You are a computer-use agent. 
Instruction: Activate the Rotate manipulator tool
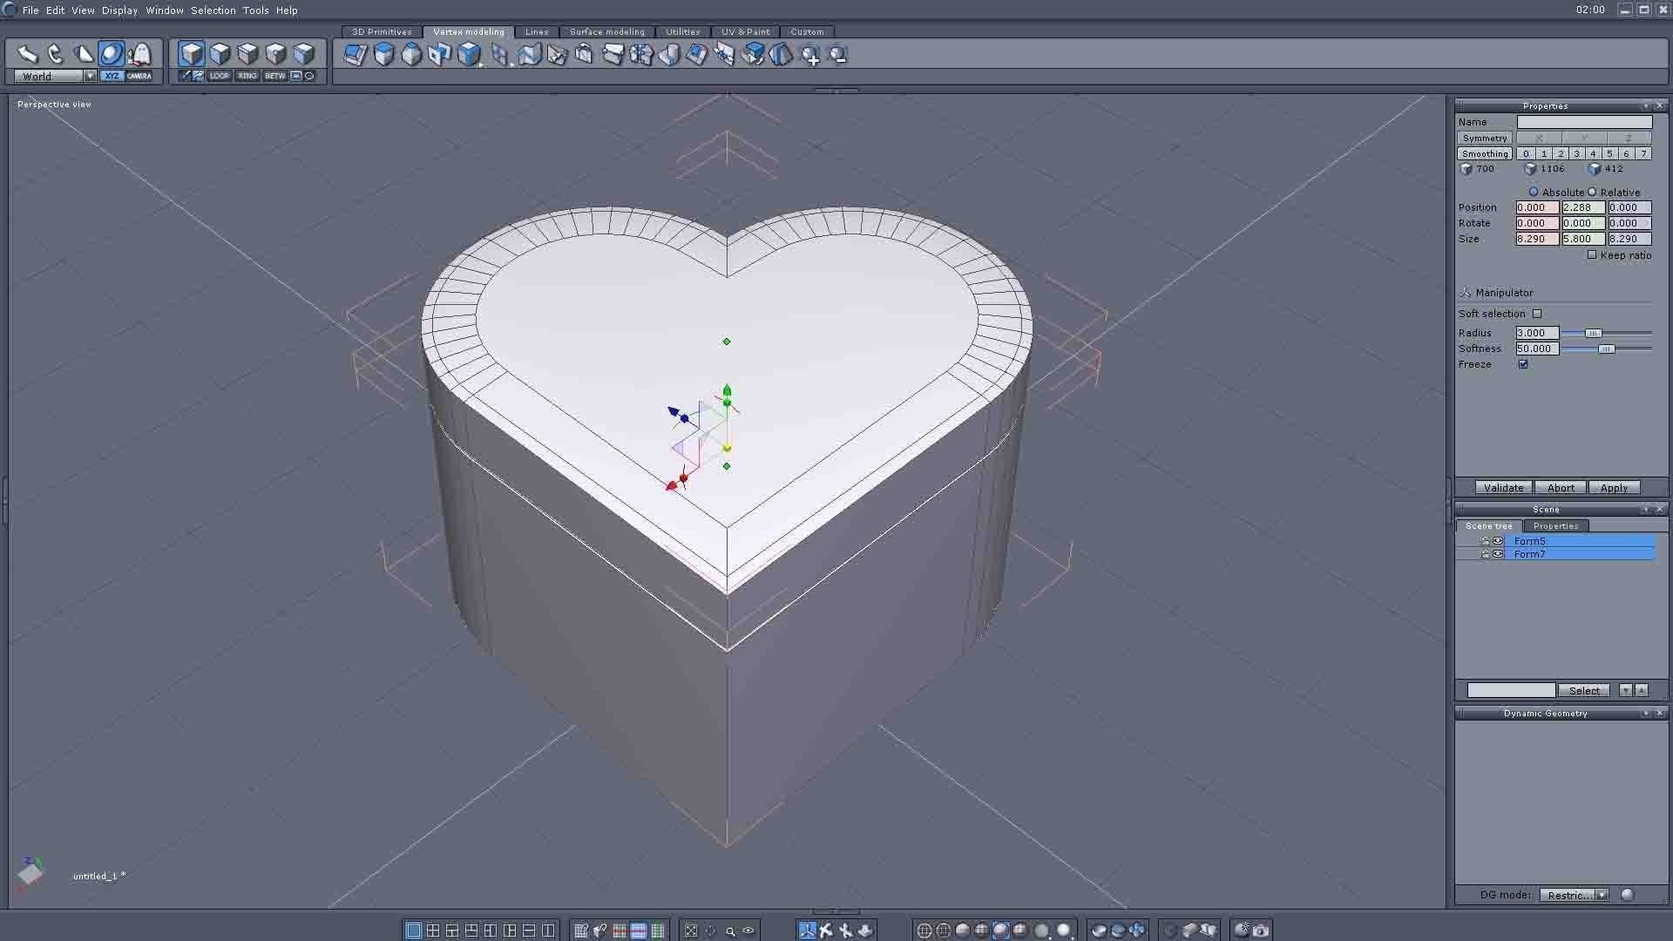(56, 54)
